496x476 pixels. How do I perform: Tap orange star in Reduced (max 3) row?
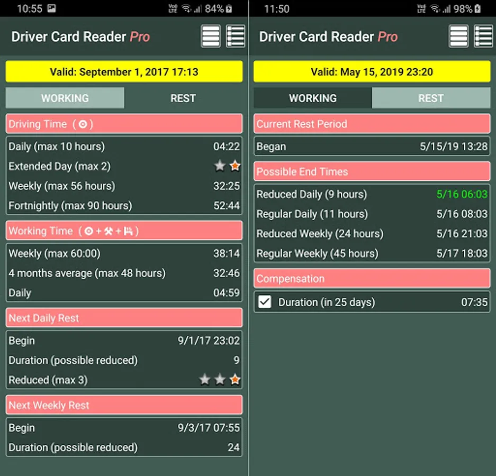pos(235,379)
